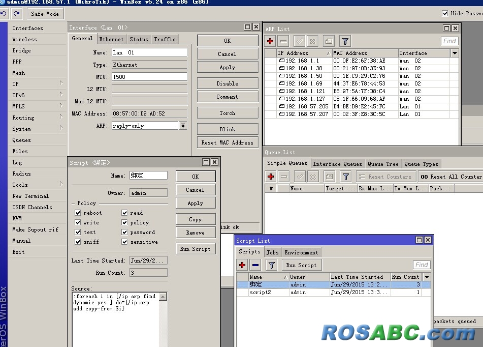Viewport: 483px width, 347px height.
Task: Close the Script List window
Action: (428, 240)
